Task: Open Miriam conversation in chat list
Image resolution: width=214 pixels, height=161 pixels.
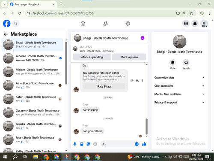Action: point(32,72)
